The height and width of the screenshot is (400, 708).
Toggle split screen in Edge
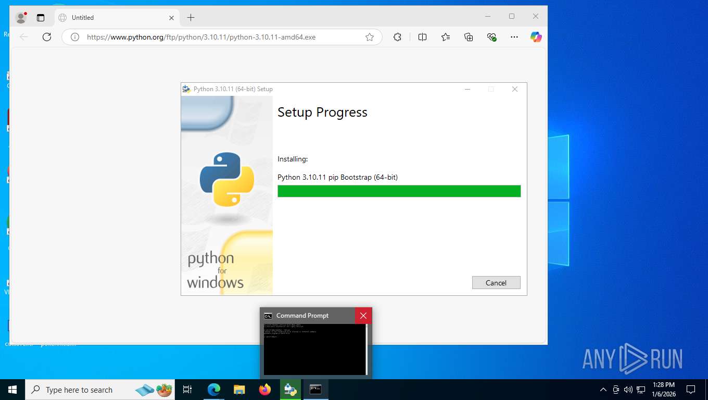coord(422,37)
